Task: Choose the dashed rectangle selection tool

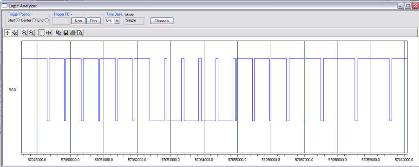Action: [x=42, y=33]
